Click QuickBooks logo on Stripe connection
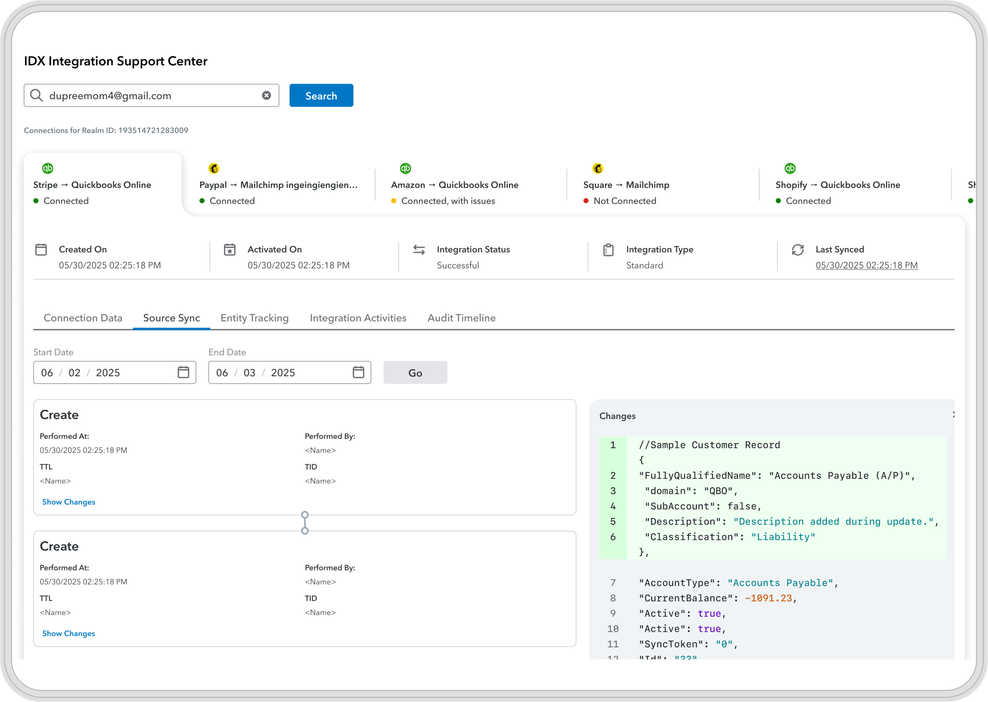This screenshot has height=702, width=988. coord(48,168)
